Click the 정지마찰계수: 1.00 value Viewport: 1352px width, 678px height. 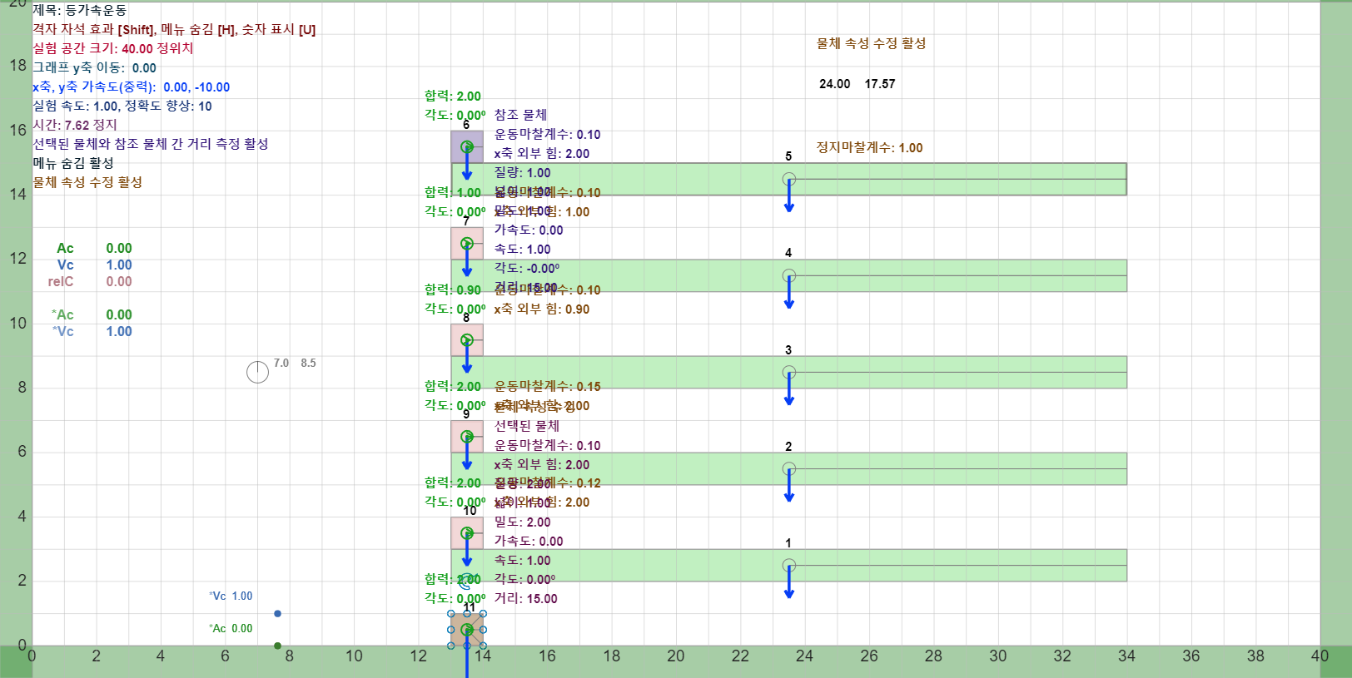[x=869, y=147]
